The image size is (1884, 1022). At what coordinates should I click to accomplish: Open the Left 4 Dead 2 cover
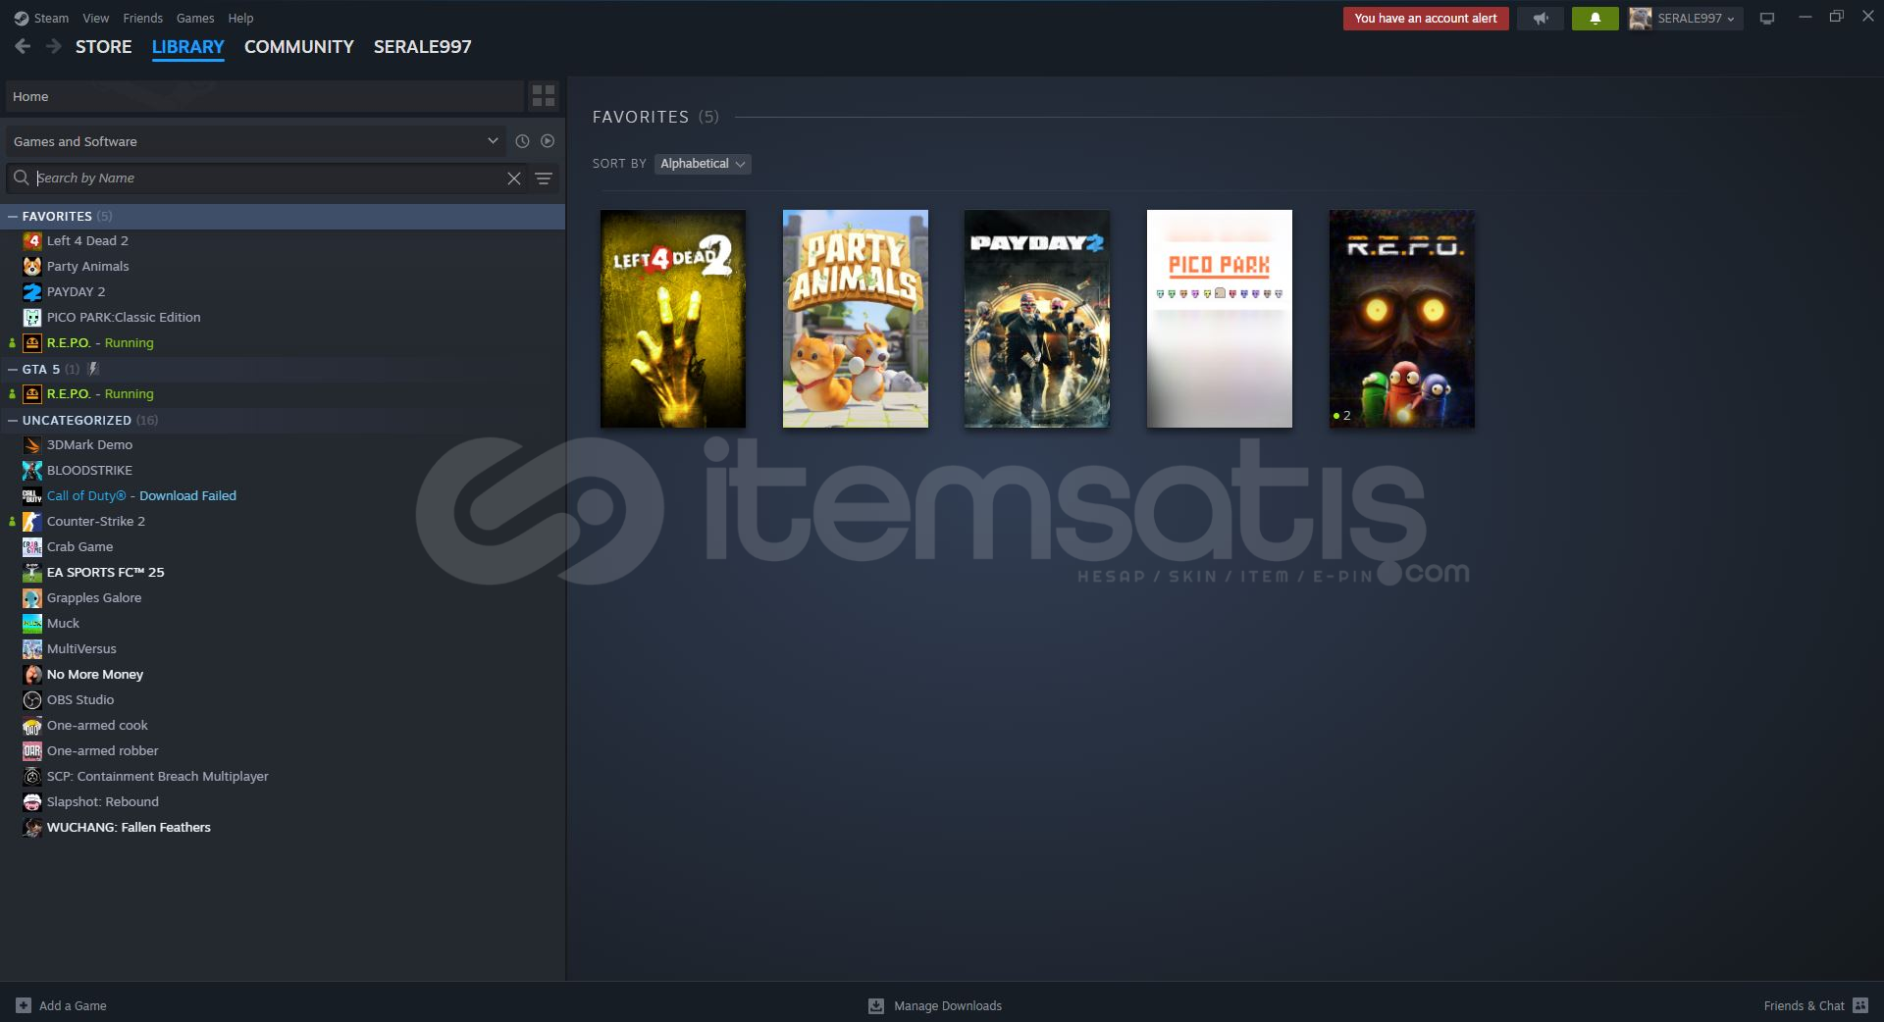[673, 319]
